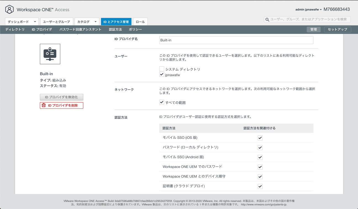The width and height of the screenshot is (358, 209).
Task: Click the 管理 button
Action: (x=314, y=29)
